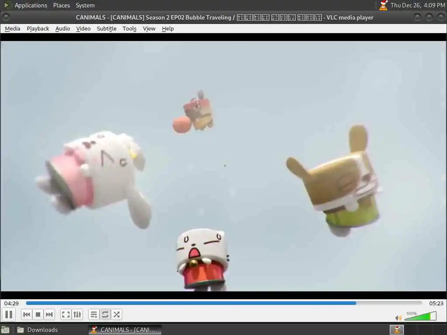Open the Subtitle menu
The height and width of the screenshot is (335, 447).
(107, 28)
